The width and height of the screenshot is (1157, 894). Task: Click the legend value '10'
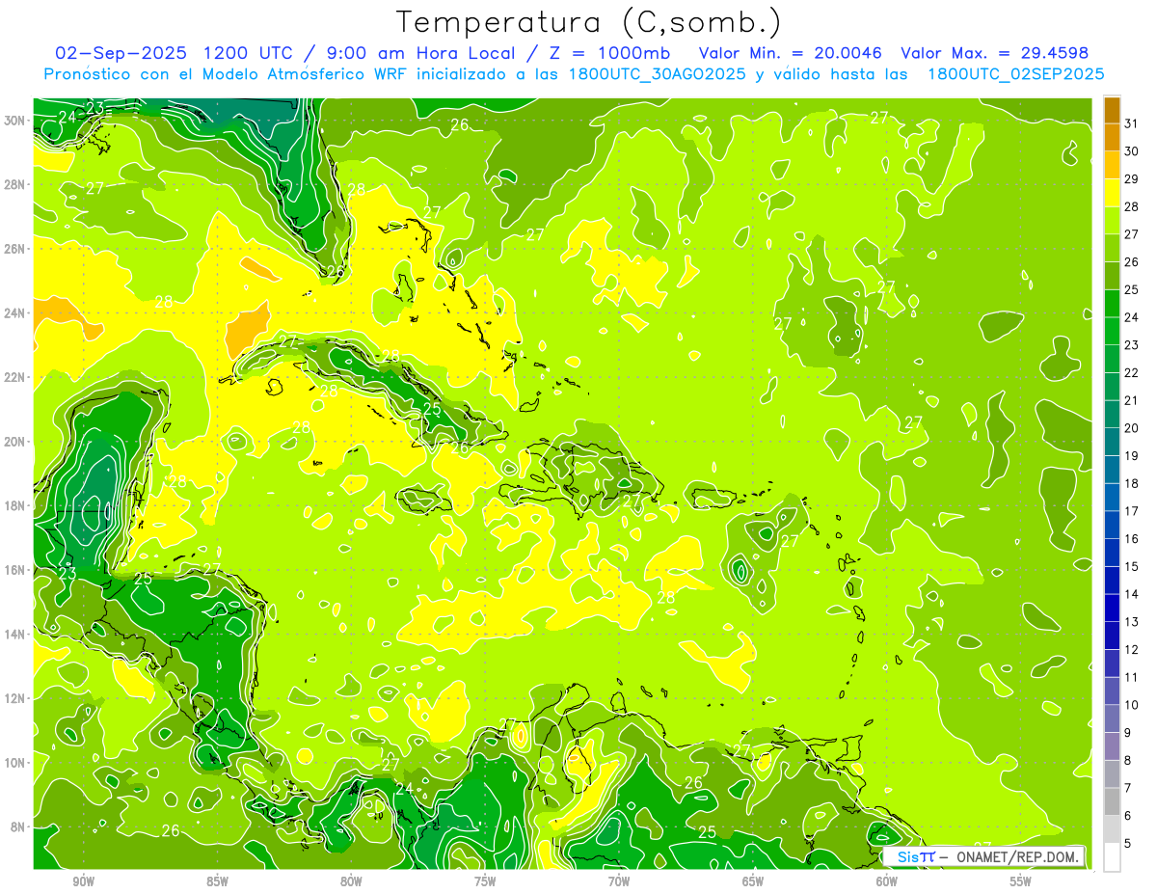coord(1132,705)
